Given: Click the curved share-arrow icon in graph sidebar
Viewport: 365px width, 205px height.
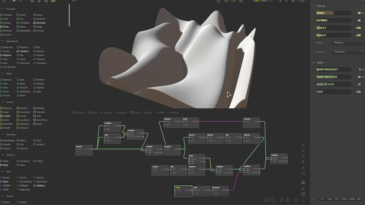Looking at the screenshot, I should (x=303, y=156).
